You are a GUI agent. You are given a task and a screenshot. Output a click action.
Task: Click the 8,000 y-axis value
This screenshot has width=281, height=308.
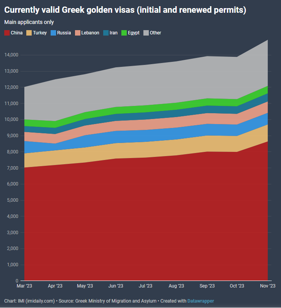pyautogui.click(x=13, y=151)
